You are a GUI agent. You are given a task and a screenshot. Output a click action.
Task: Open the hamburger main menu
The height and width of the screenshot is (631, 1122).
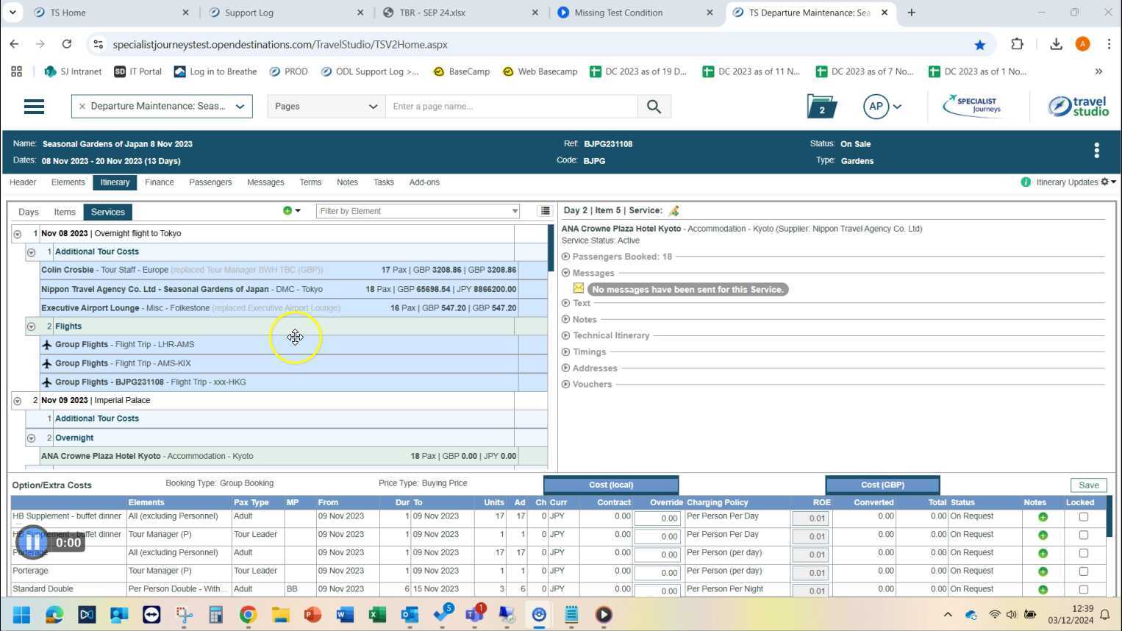pos(34,107)
